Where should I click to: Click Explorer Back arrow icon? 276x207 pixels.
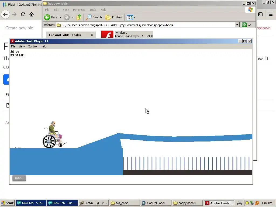(47, 17)
